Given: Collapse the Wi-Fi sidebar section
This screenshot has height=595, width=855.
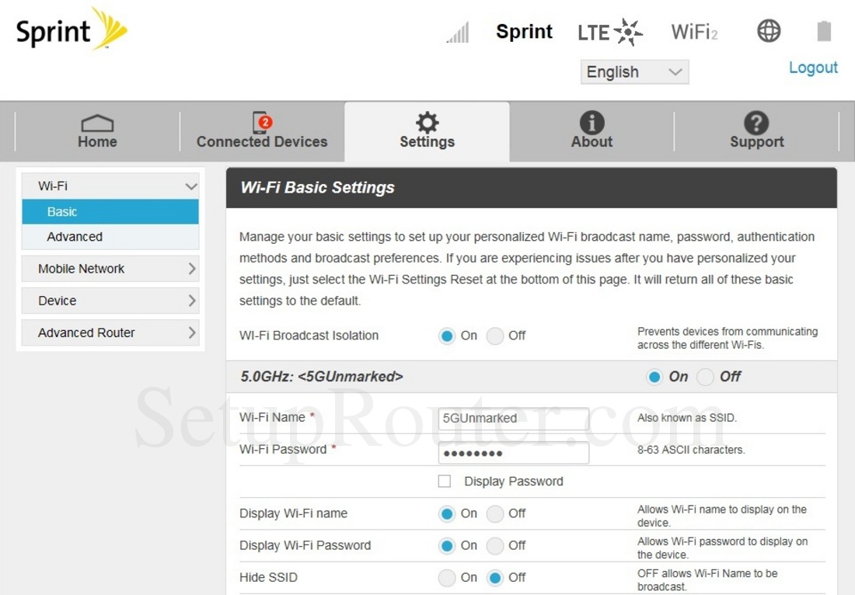Looking at the screenshot, I should click(x=110, y=186).
